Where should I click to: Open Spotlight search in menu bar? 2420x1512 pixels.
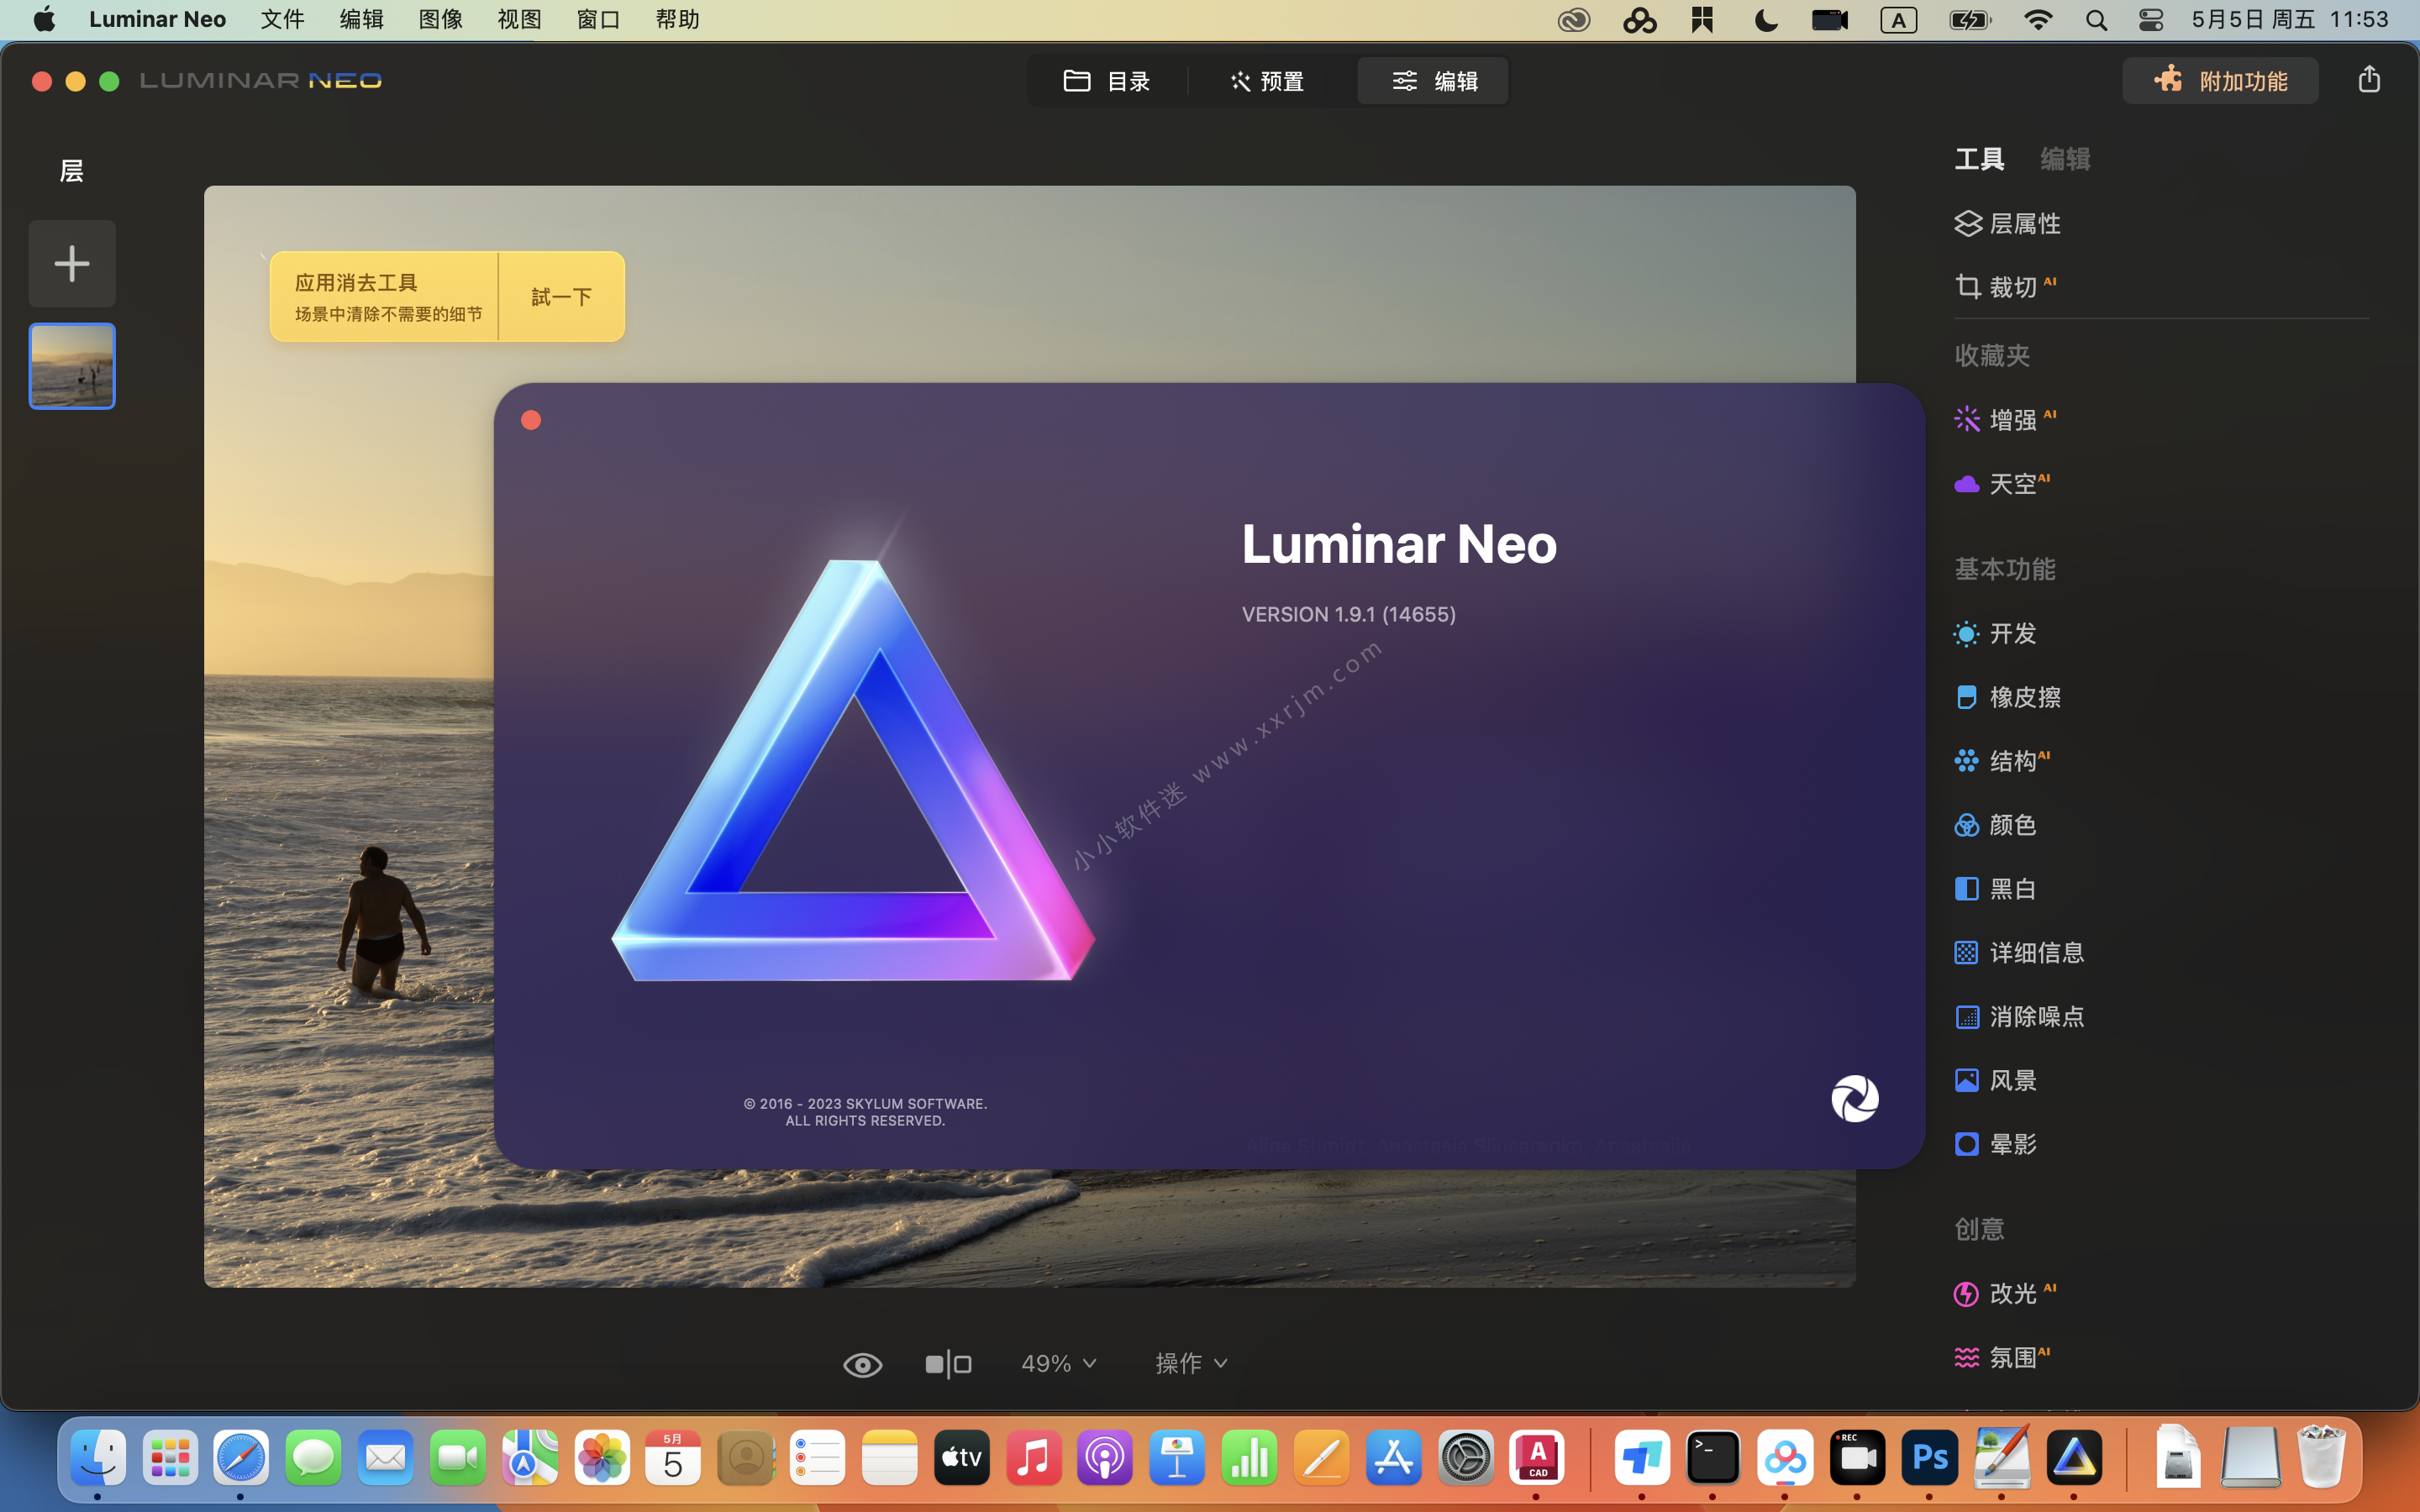2097,20
